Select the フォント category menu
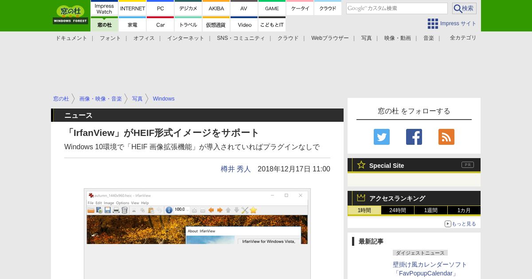This screenshot has width=532, height=279. [110, 38]
